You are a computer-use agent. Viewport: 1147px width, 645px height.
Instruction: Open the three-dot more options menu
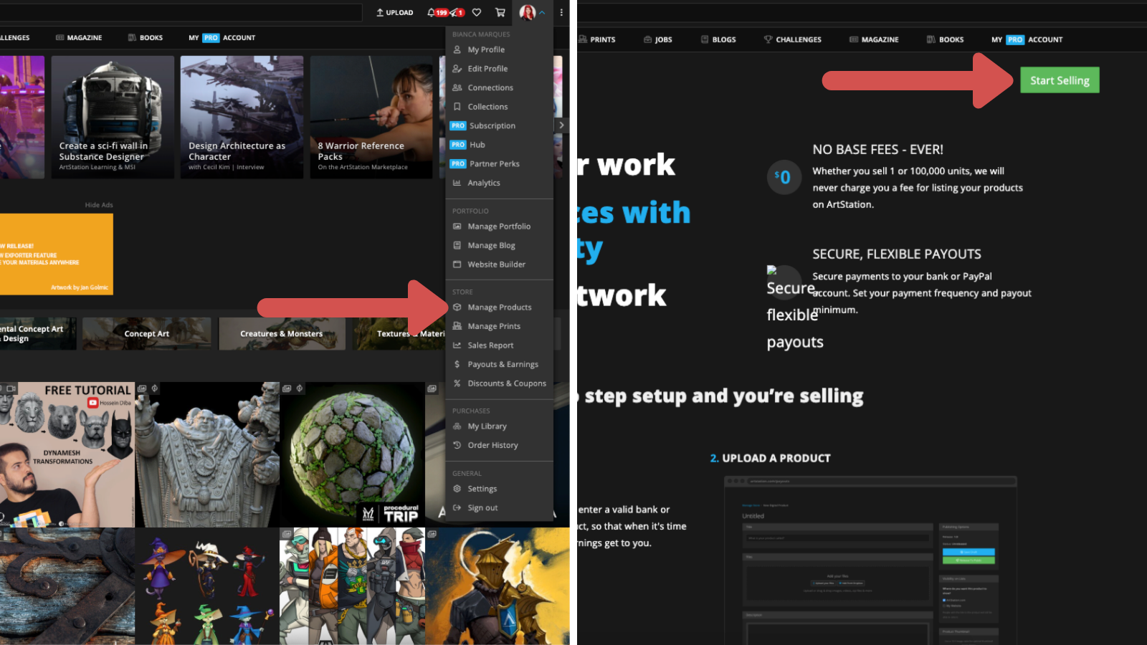click(x=561, y=12)
